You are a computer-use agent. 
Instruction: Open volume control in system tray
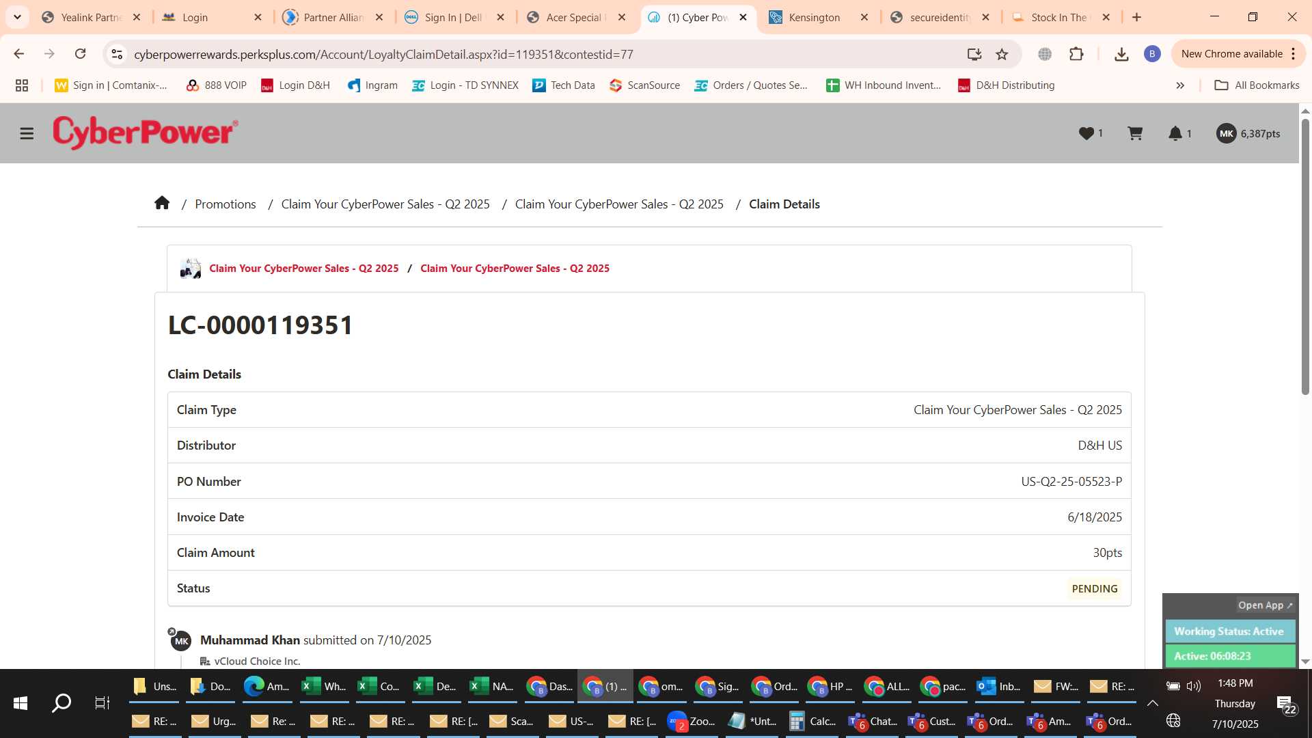click(1194, 685)
